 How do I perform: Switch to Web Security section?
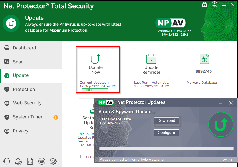tap(27, 103)
